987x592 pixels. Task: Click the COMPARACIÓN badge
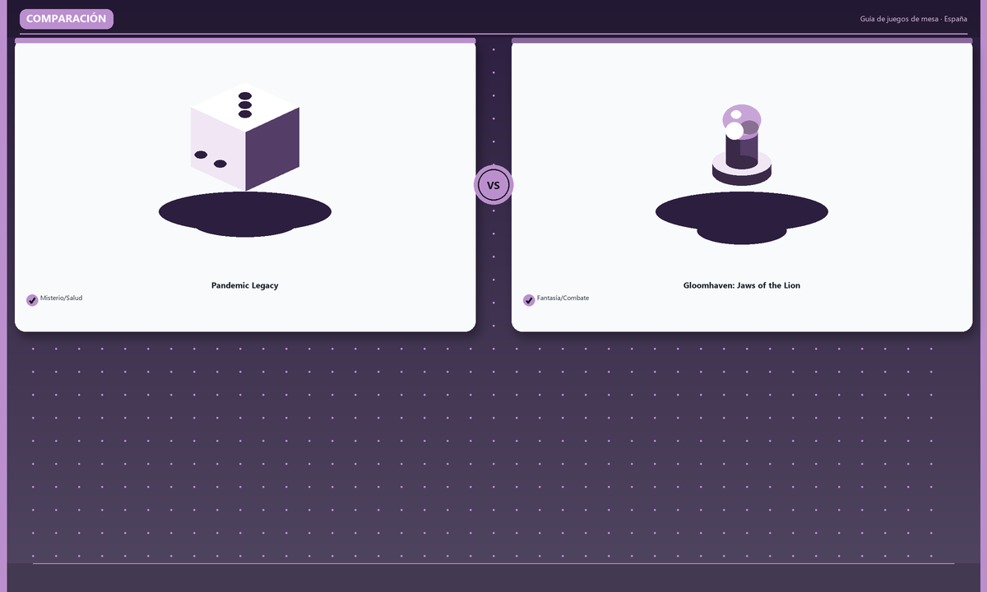click(67, 19)
